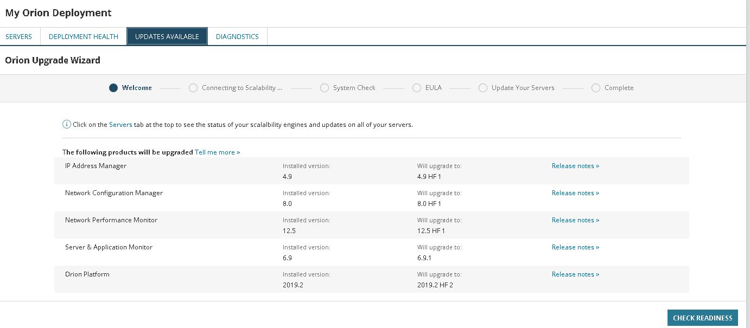Open IP Address Manager release notes
Image resolution: width=750 pixels, height=328 pixels.
(575, 166)
